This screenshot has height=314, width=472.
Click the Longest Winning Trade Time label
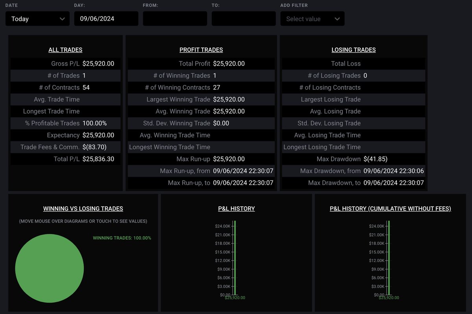point(170,147)
